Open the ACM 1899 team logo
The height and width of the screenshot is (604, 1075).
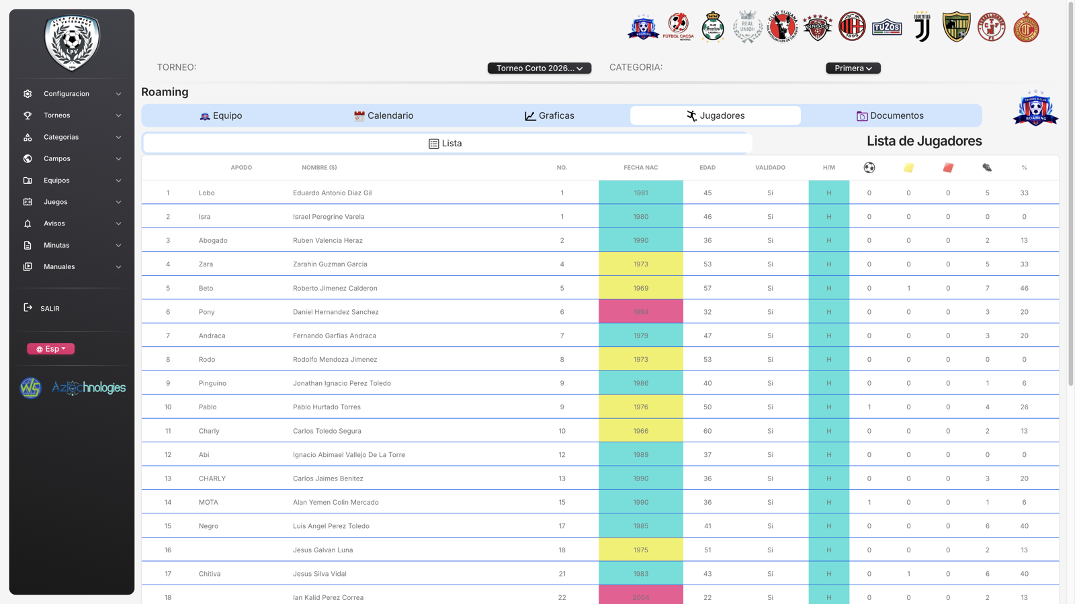click(852, 28)
